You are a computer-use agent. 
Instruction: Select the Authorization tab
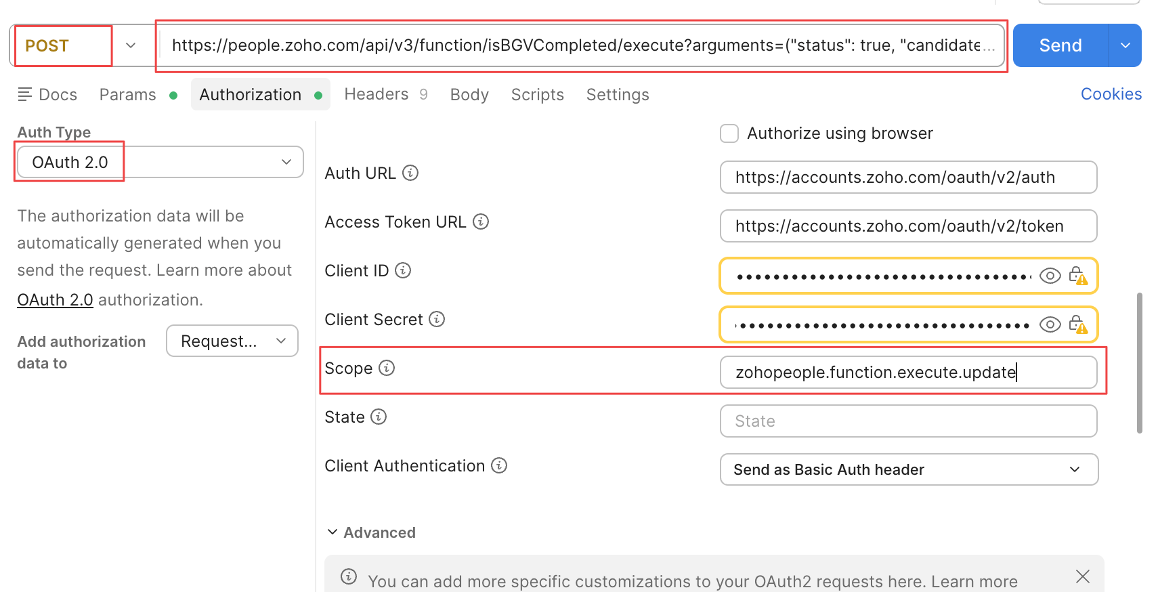tap(260, 94)
